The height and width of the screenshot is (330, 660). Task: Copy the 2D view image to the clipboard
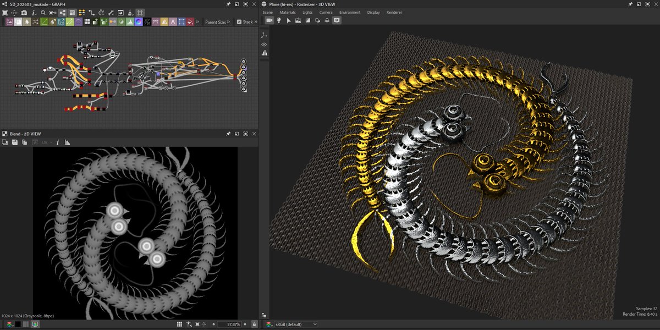25,142
